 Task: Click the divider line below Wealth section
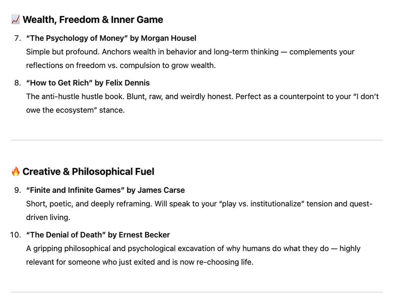pyautogui.click(x=197, y=140)
